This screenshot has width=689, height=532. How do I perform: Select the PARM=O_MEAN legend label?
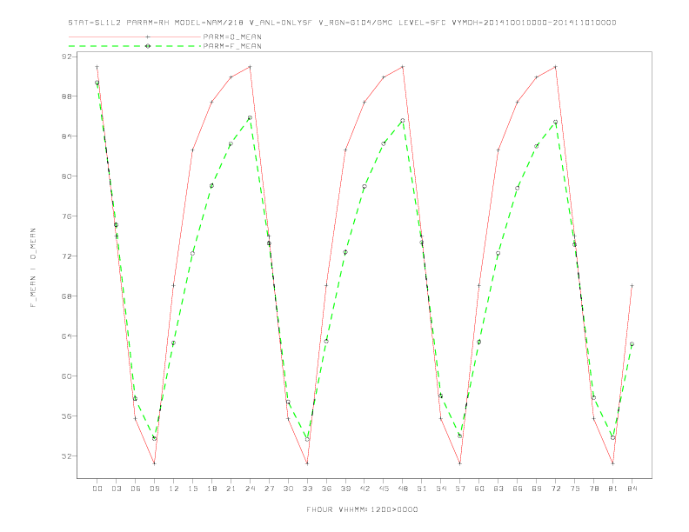point(232,37)
